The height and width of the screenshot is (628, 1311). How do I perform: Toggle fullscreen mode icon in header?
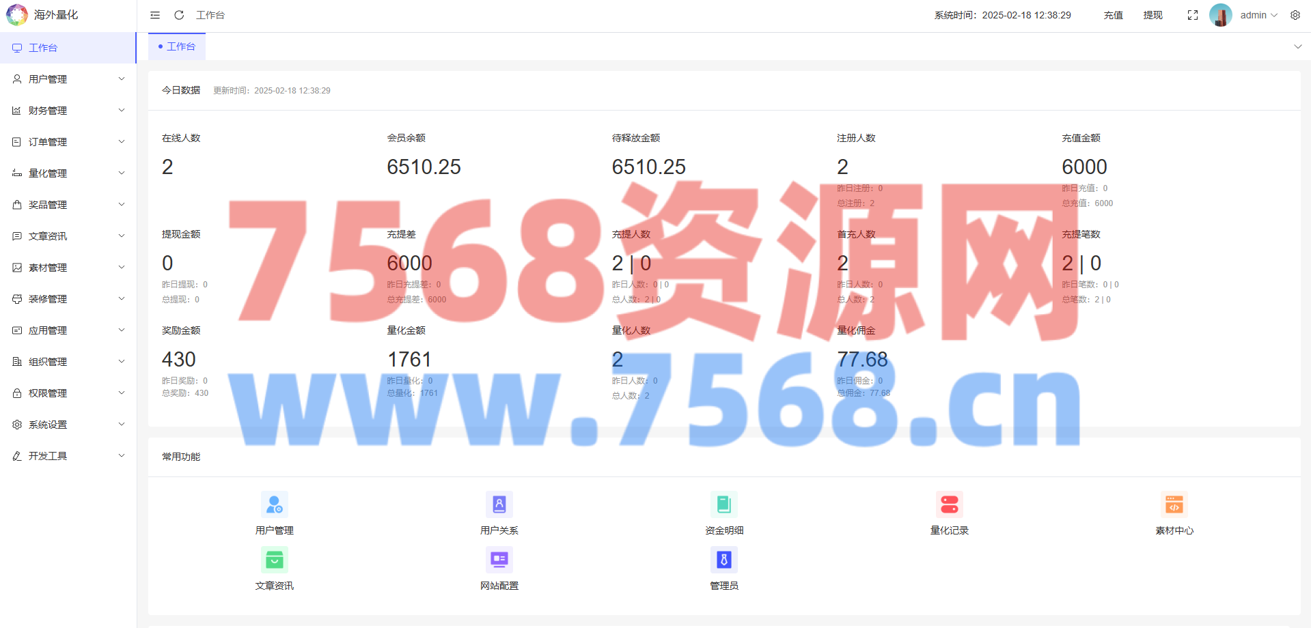click(x=1192, y=15)
